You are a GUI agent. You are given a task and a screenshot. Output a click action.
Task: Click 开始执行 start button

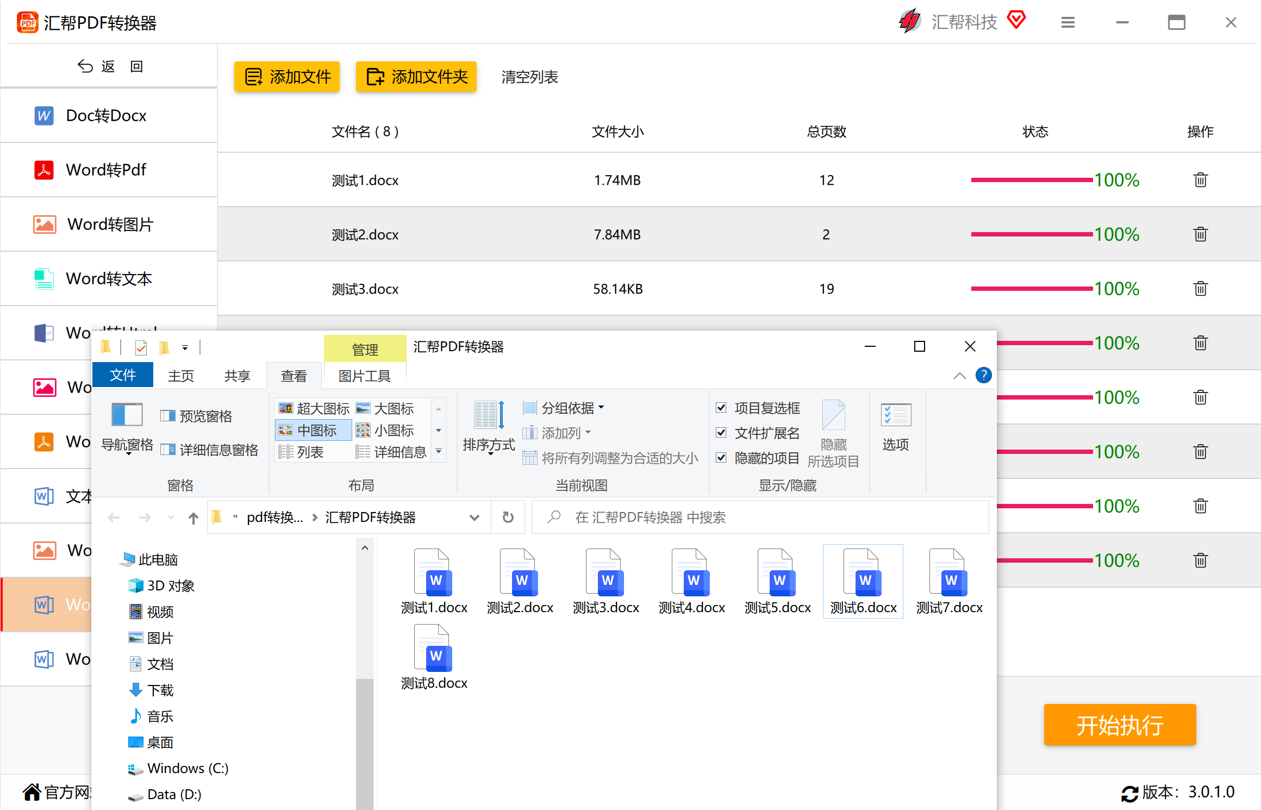click(1120, 725)
